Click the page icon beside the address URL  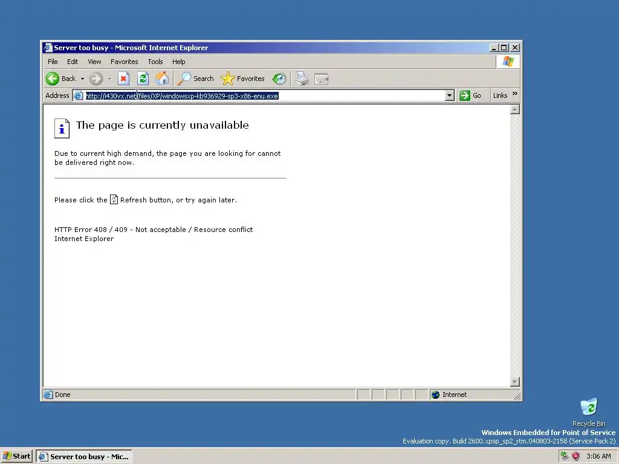[x=79, y=96]
